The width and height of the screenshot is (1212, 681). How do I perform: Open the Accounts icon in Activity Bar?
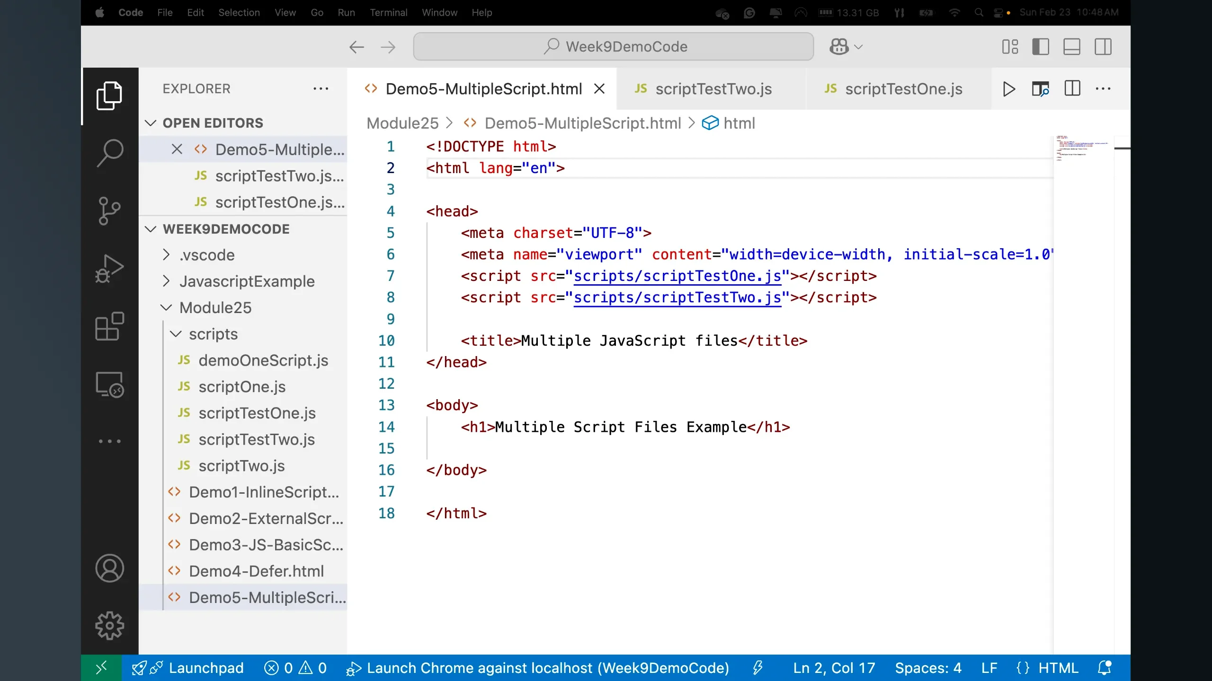tap(109, 568)
